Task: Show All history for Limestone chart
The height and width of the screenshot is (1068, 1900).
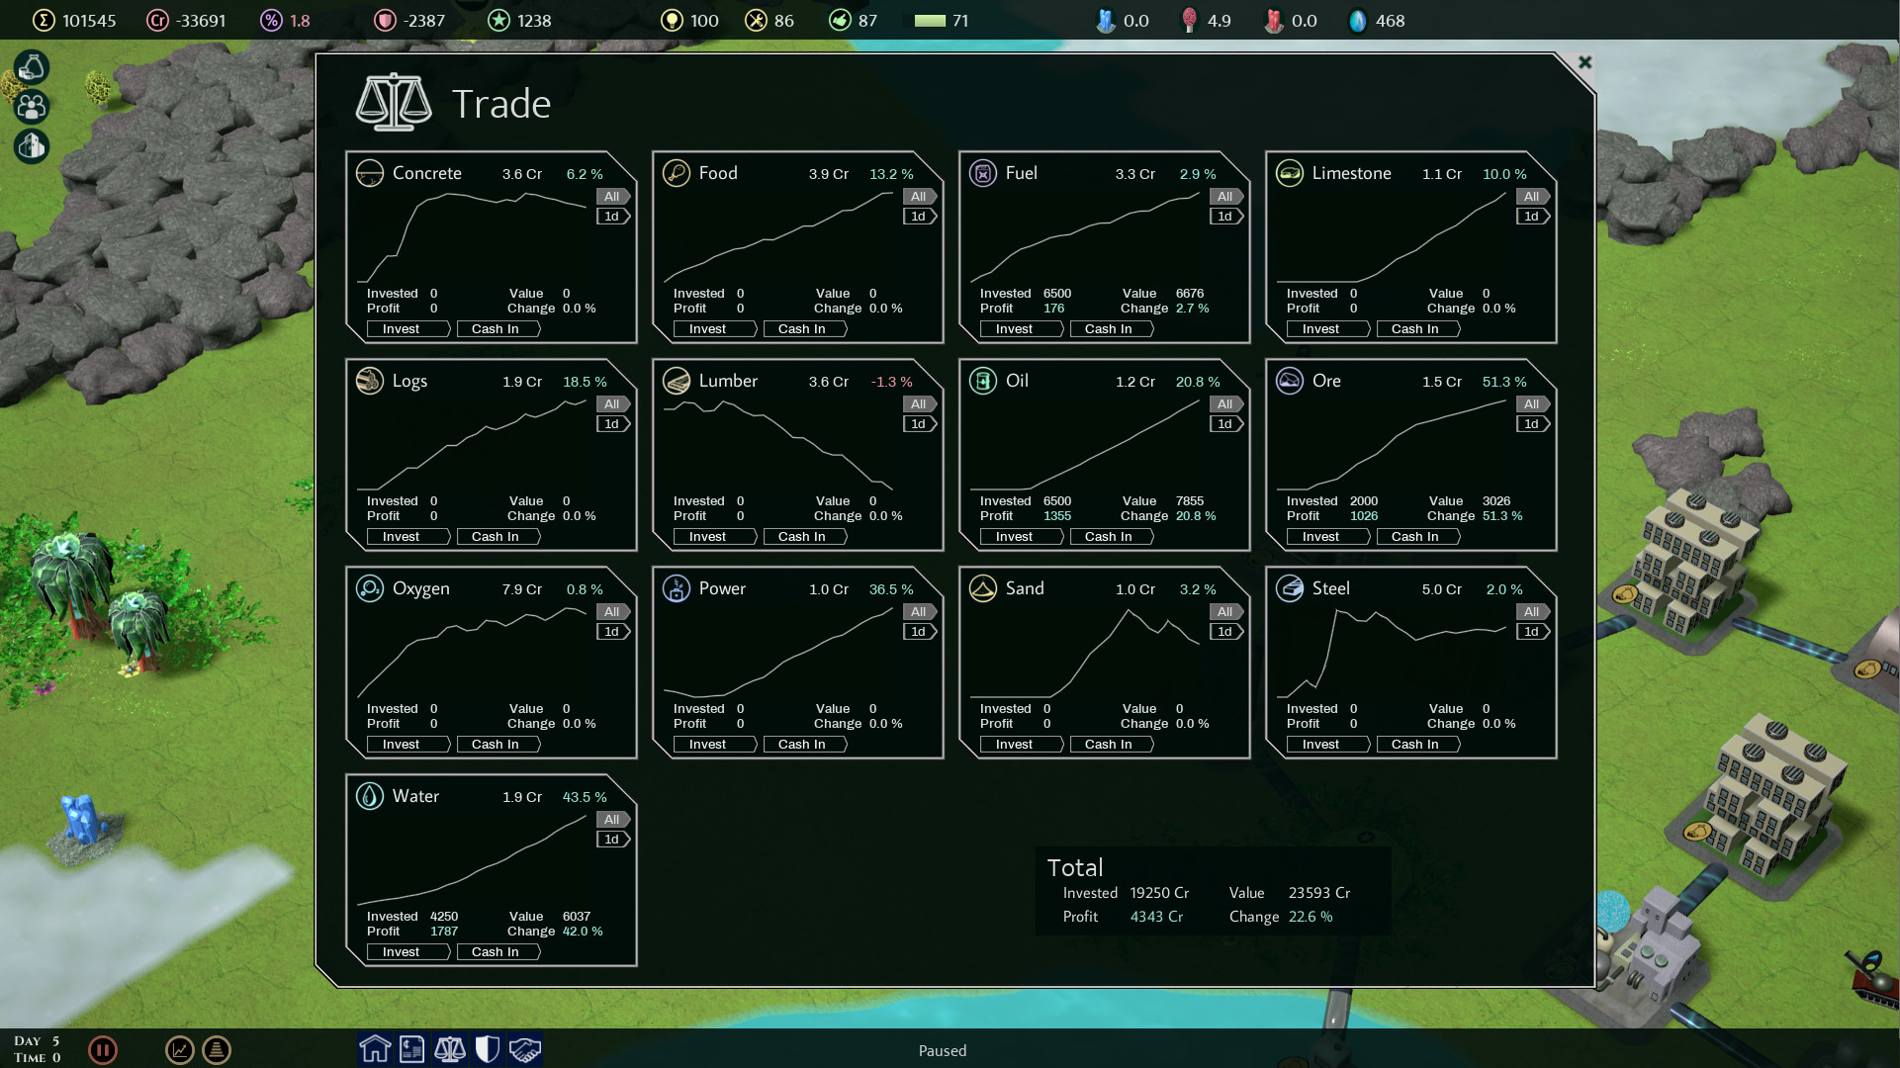Action: [x=1532, y=197]
